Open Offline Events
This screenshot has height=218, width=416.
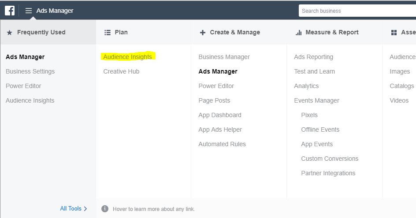tap(320, 129)
